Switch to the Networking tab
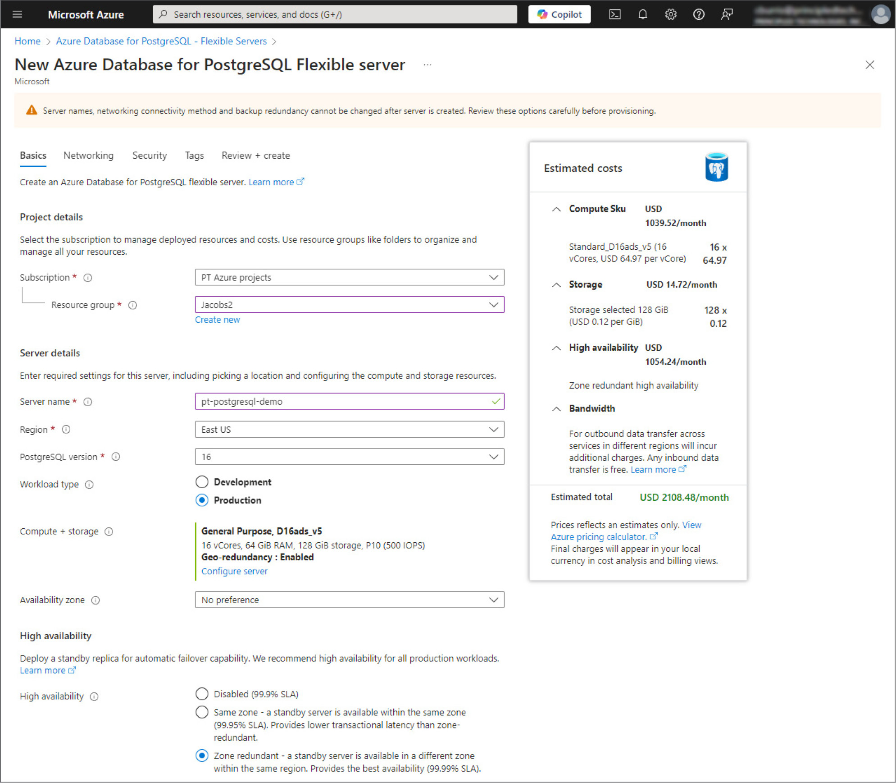Image resolution: width=896 pixels, height=783 pixels. pyautogui.click(x=88, y=156)
